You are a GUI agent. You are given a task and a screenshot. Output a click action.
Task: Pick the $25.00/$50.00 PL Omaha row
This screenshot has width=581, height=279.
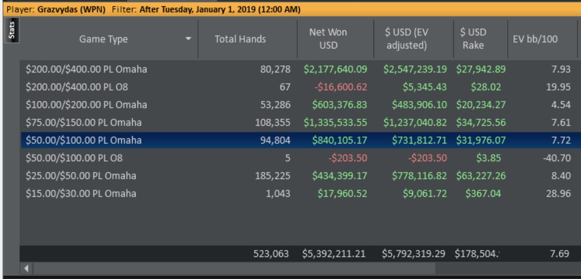[81, 176]
